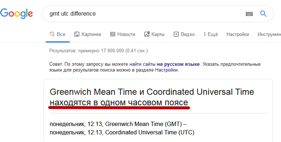Open the Новости tab
Screen dimensions: 281x142
[123, 34]
